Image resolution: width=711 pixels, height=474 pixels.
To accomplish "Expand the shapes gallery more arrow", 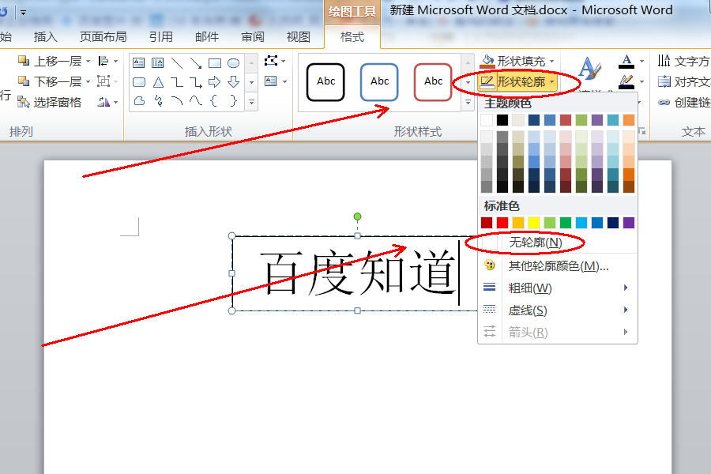I will (252, 102).
